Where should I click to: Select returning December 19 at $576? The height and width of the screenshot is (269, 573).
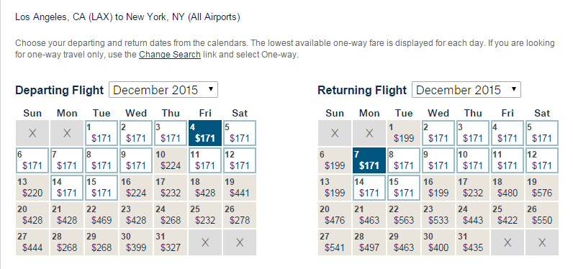[x=542, y=188]
